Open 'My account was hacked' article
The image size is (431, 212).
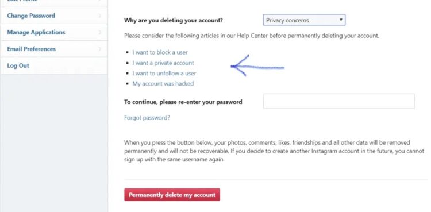pyautogui.click(x=163, y=83)
